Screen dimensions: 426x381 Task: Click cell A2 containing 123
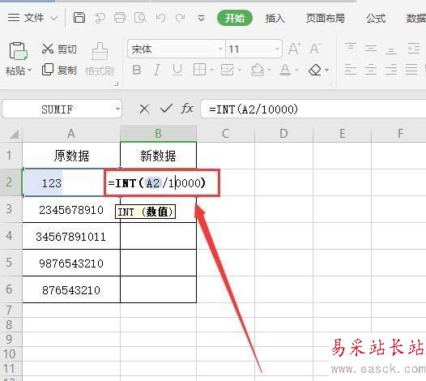click(63, 182)
